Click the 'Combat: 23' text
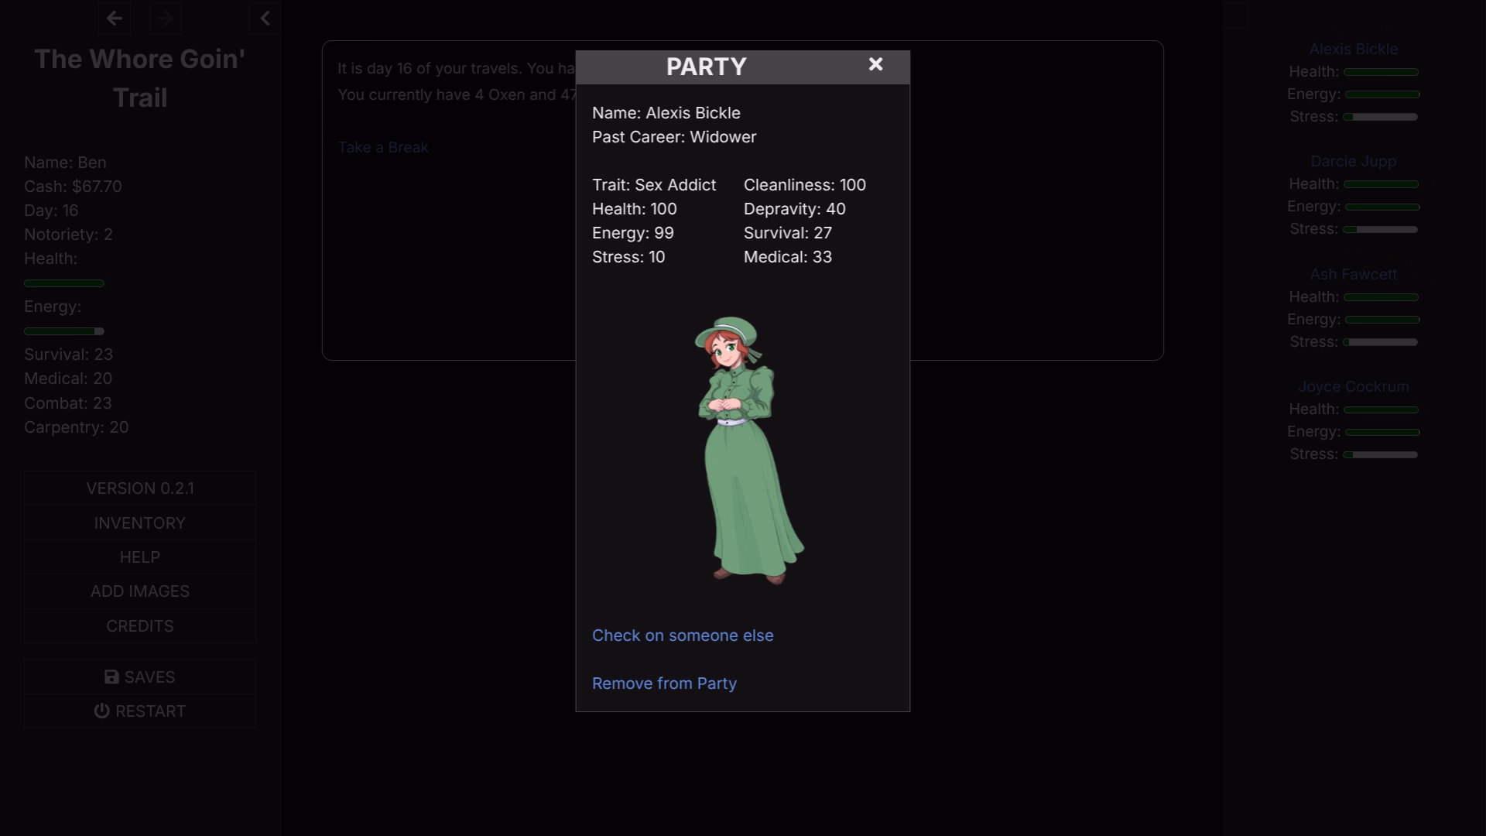The height and width of the screenshot is (836, 1486). click(67, 403)
